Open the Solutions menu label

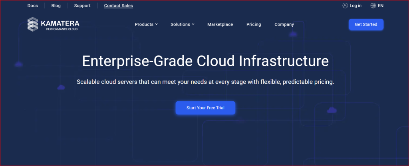(180, 24)
